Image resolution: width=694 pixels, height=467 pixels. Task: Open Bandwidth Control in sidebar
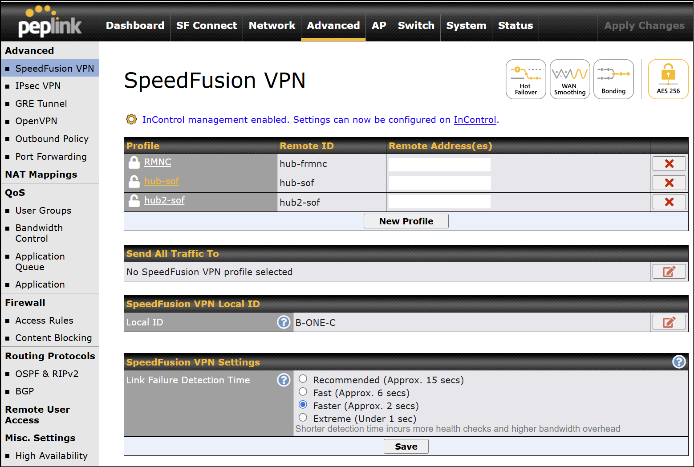coord(39,233)
